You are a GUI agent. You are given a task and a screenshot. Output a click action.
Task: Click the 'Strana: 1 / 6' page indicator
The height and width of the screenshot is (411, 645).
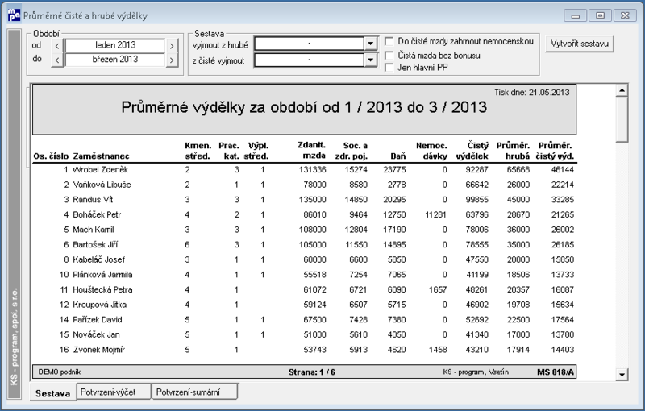[312, 372]
